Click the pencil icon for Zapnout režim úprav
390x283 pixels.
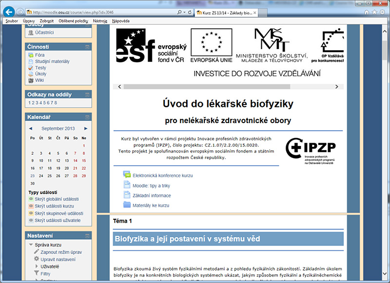(36, 252)
